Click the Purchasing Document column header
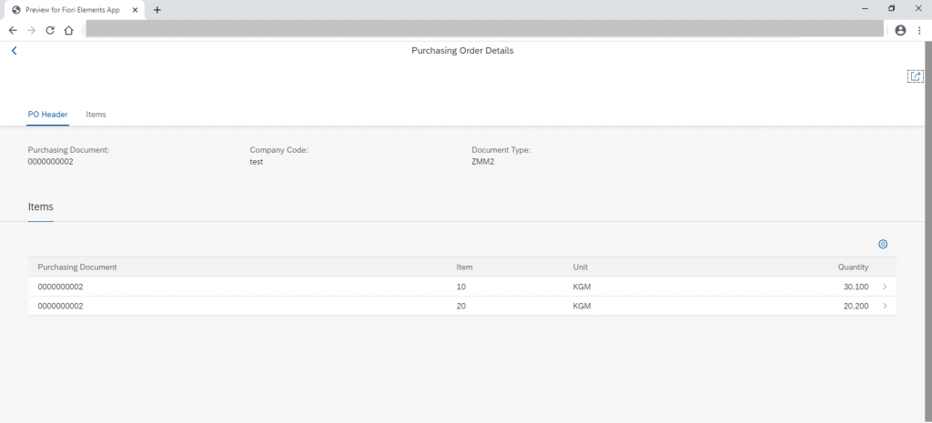 tap(77, 267)
